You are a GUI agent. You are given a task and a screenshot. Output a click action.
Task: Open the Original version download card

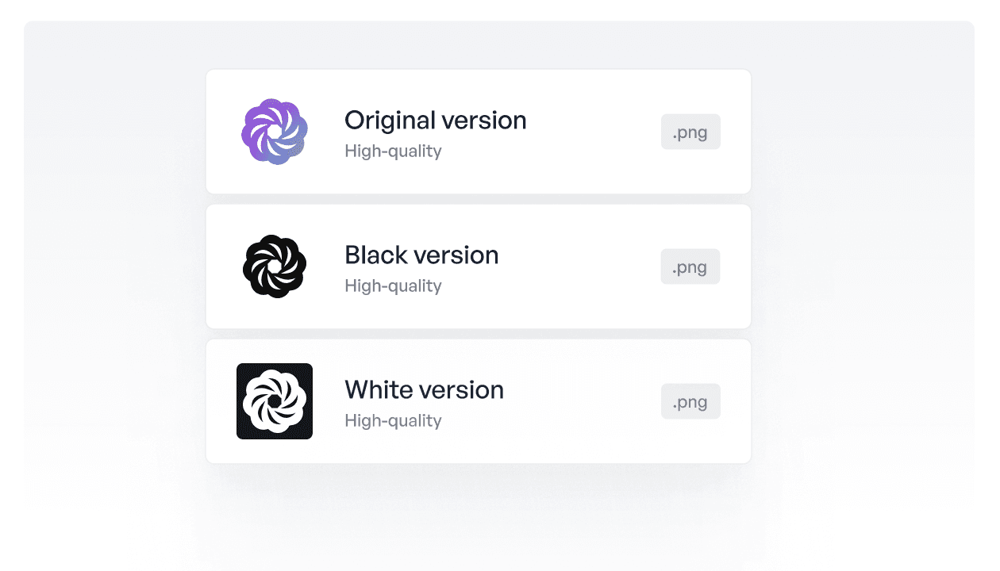click(479, 132)
